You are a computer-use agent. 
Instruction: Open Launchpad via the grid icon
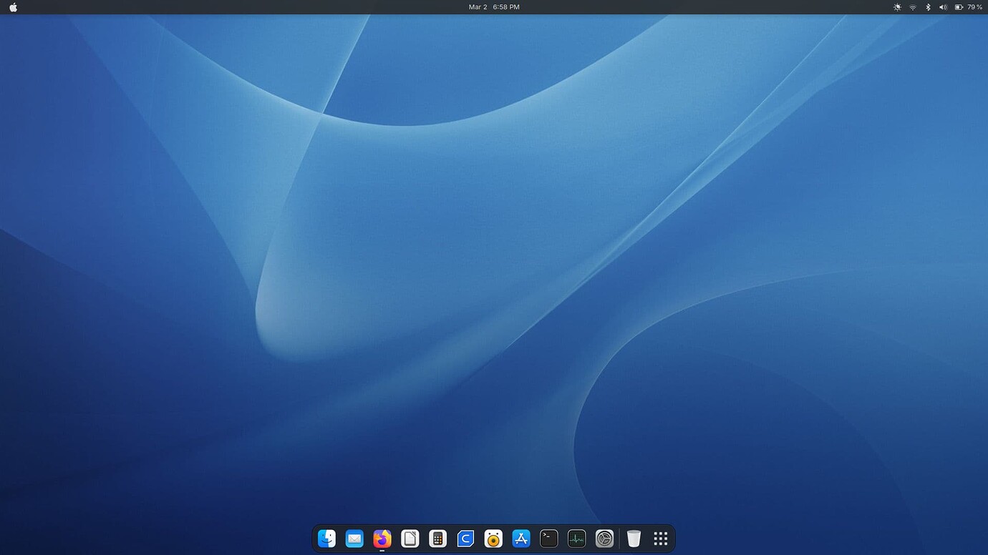click(659, 539)
